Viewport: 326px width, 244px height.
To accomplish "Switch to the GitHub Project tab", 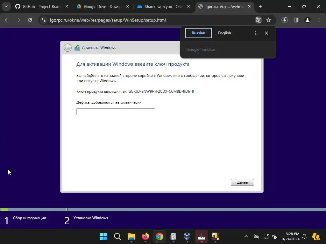I will pyautogui.click(x=42, y=7).
